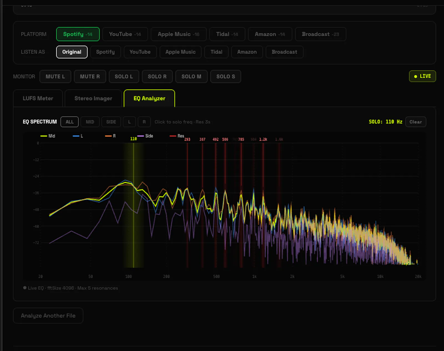The height and width of the screenshot is (351, 444).
Task: Click the 'SOLO: 110 Hz' readout
Action: tap(385, 122)
